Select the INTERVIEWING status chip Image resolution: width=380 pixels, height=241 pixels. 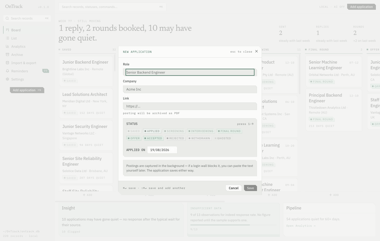[201, 131]
